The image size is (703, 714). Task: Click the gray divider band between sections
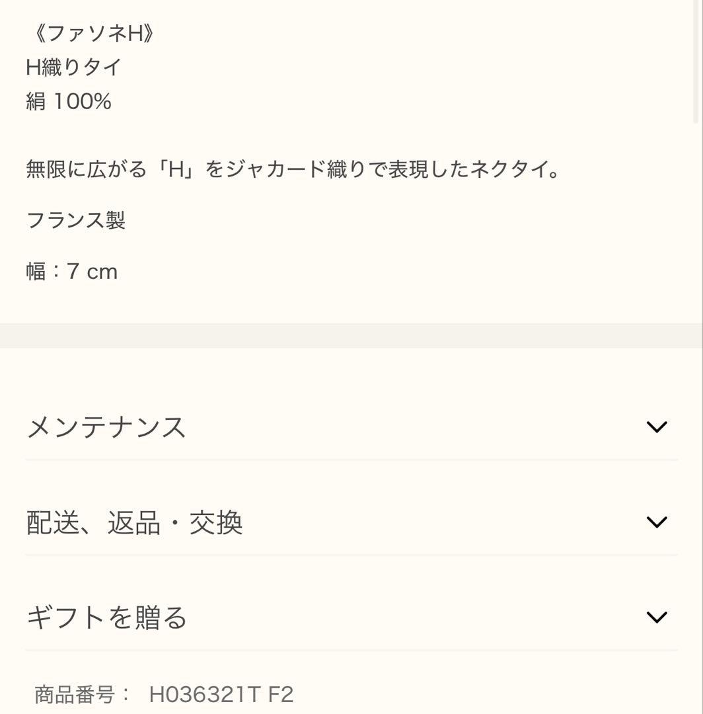(351, 336)
